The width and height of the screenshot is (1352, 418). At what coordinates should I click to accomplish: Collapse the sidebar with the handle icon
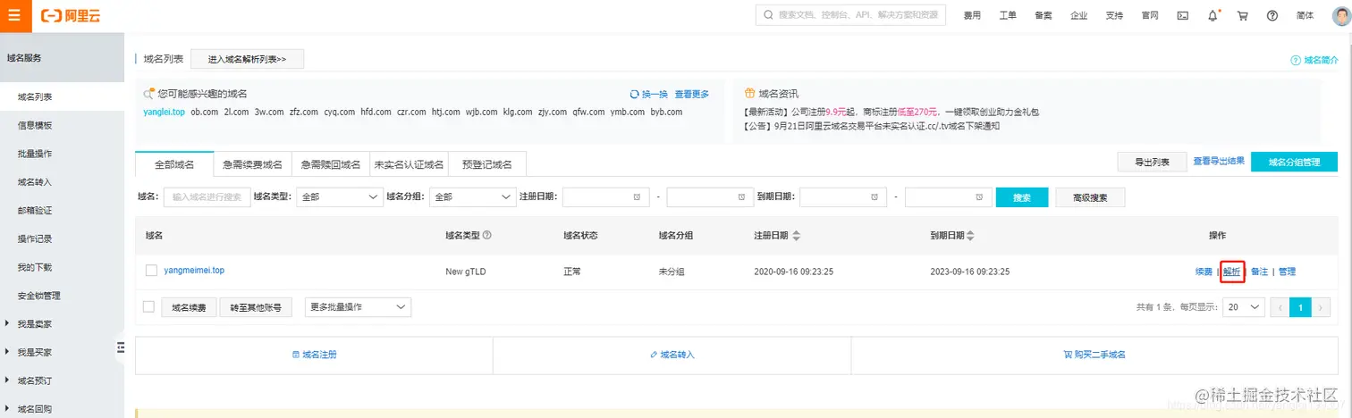121,347
